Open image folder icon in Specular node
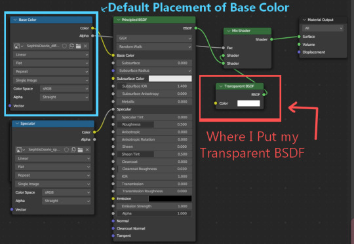The image size is (354, 244). pos(80,150)
